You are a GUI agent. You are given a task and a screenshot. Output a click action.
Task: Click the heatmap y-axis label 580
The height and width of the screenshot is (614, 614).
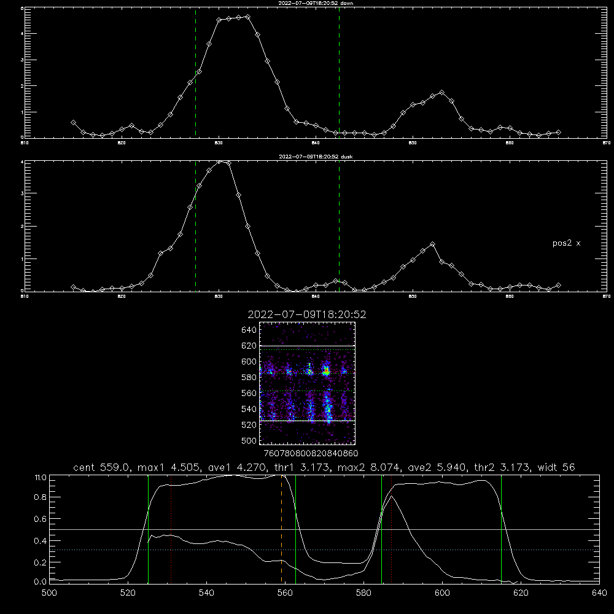pos(249,378)
